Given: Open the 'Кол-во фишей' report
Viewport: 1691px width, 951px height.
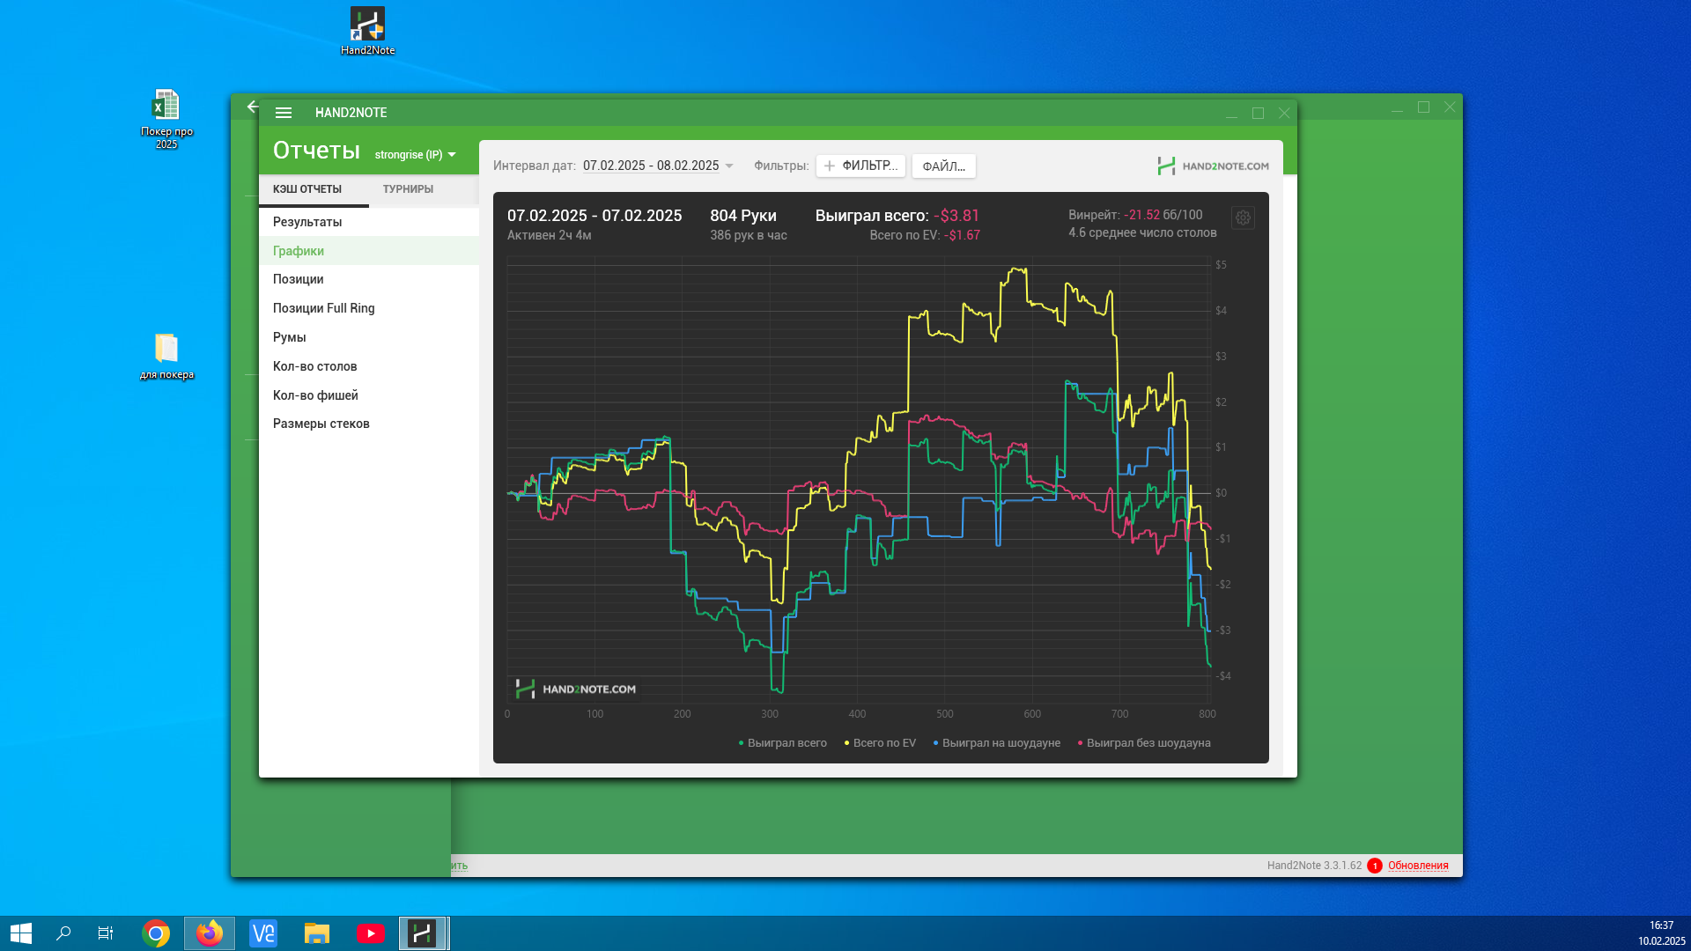Looking at the screenshot, I should pos(369,395).
